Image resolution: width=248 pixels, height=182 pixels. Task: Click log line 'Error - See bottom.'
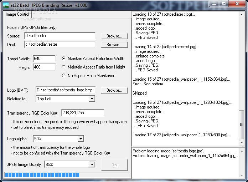coord(148,84)
